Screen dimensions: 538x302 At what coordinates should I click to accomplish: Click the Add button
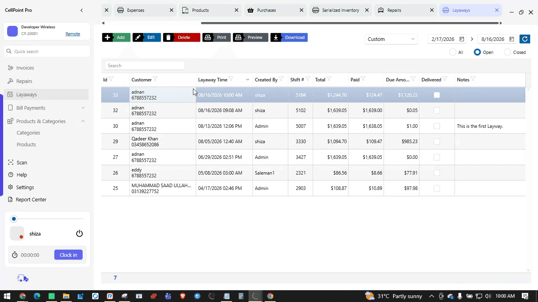[x=116, y=37]
